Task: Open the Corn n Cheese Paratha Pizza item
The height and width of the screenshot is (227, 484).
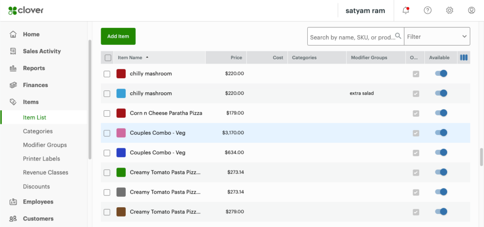Action: tap(166, 113)
